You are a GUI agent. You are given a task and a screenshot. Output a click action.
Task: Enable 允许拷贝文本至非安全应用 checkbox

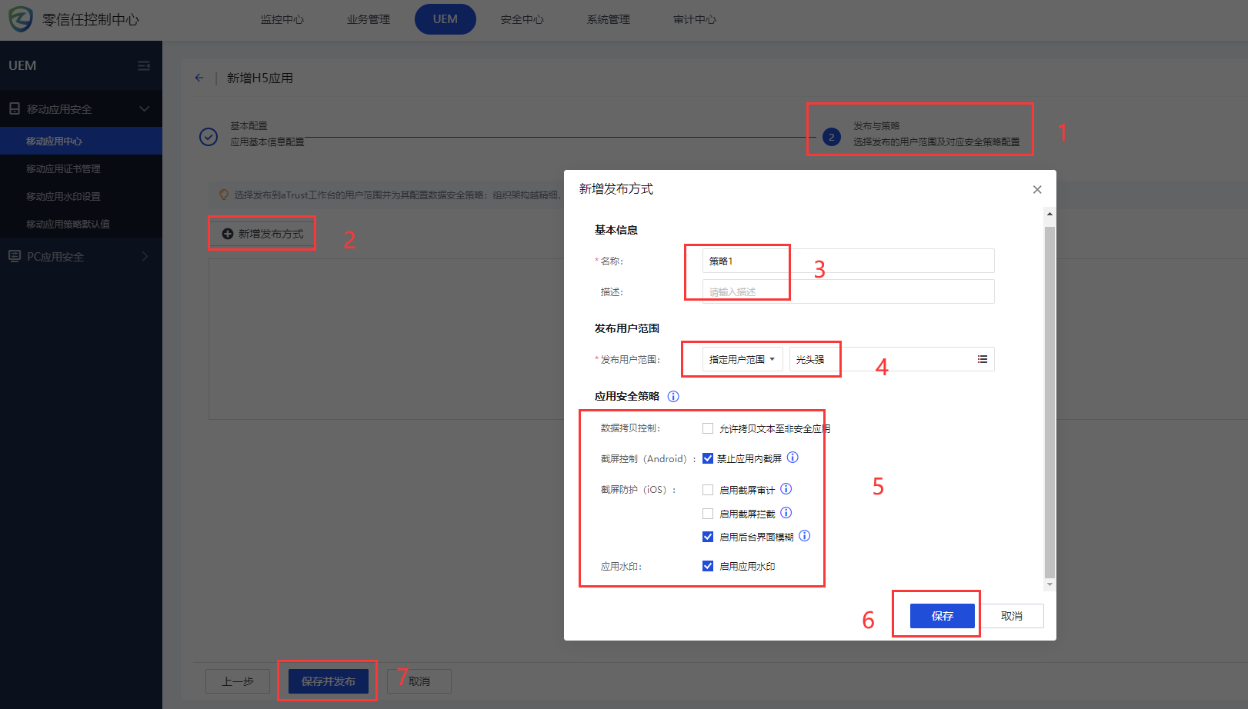click(x=708, y=428)
